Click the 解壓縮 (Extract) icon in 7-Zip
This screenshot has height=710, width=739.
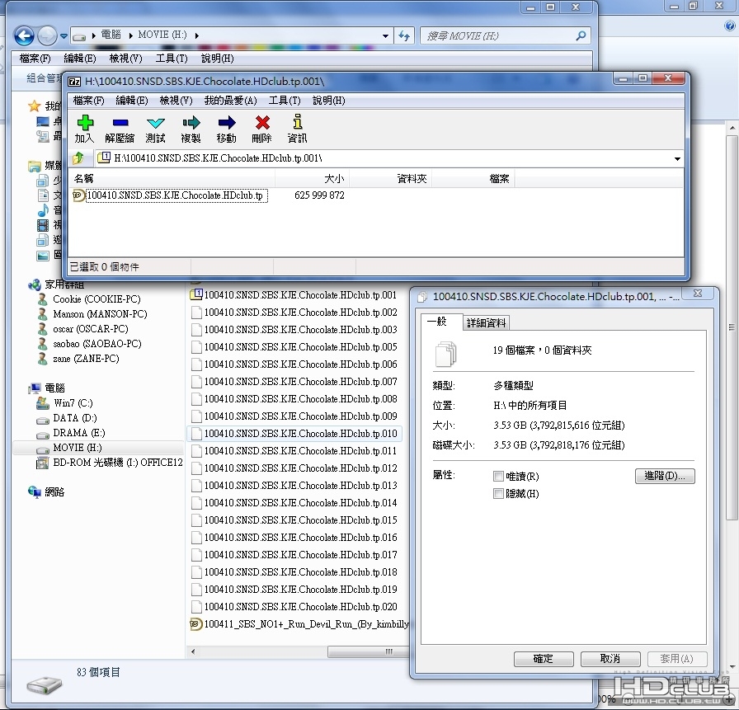point(120,123)
